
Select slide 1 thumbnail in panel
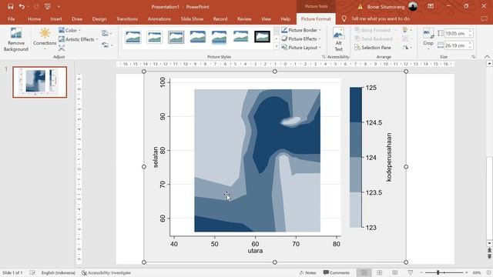pos(39,82)
